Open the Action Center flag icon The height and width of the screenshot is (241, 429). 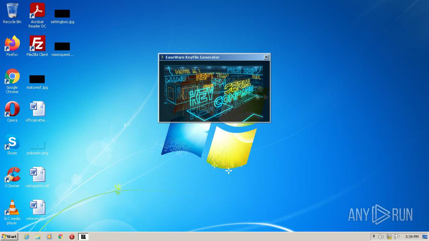click(x=397, y=237)
